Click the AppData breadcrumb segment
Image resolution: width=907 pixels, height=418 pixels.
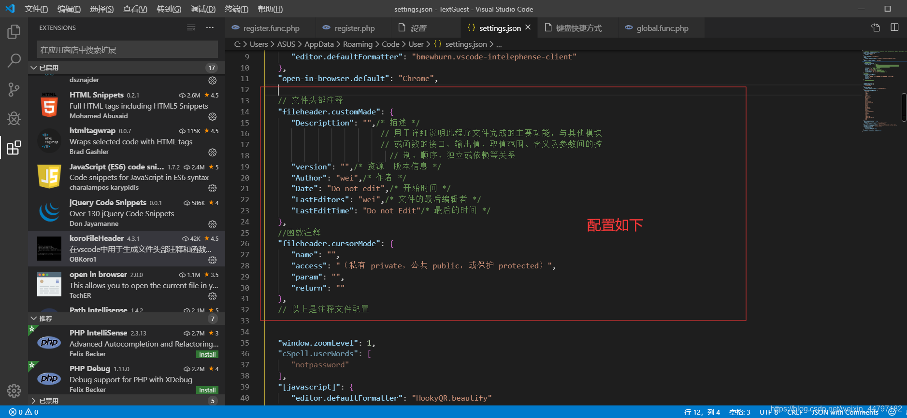[x=319, y=44]
